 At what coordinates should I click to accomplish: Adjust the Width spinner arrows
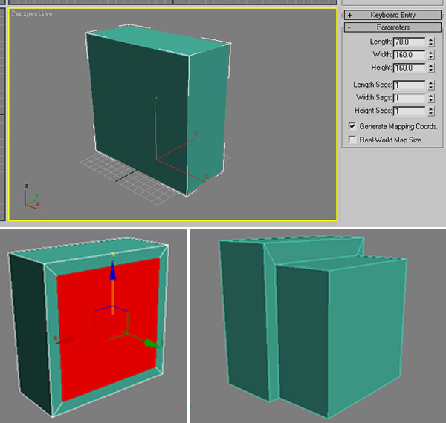coord(431,54)
